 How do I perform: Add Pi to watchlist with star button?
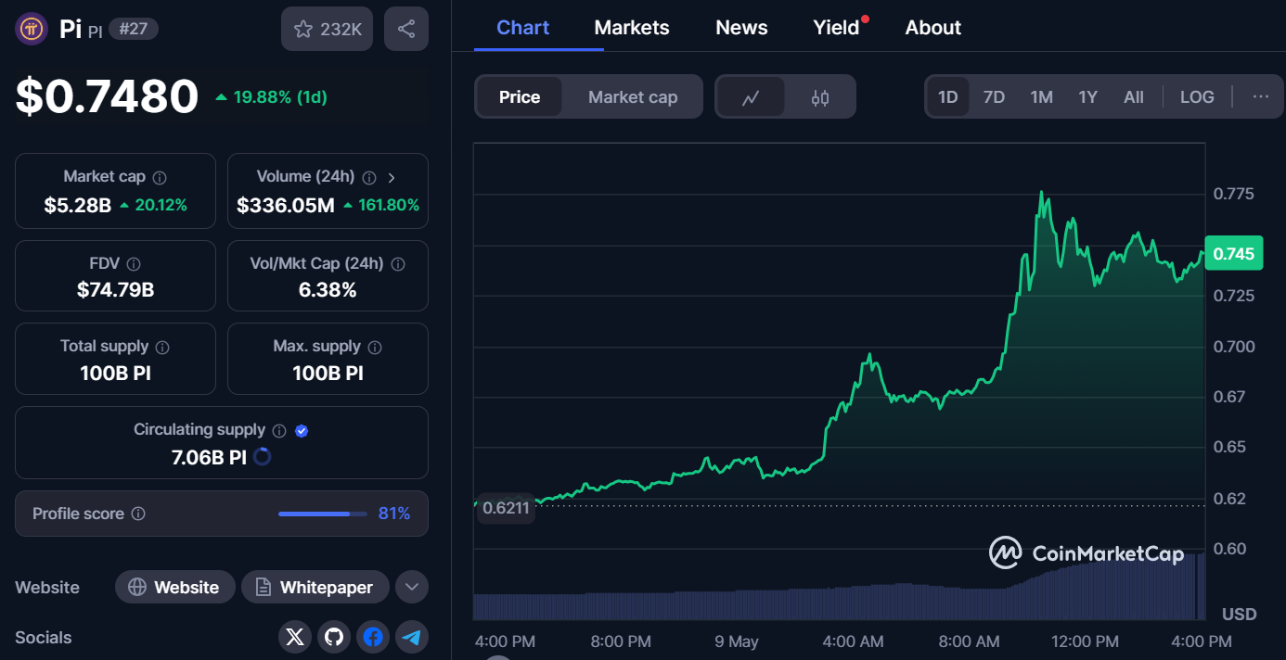327,29
